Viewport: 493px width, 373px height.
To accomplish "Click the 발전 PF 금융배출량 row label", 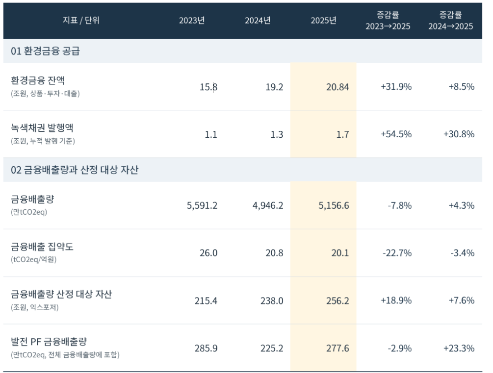I will 49,342.
